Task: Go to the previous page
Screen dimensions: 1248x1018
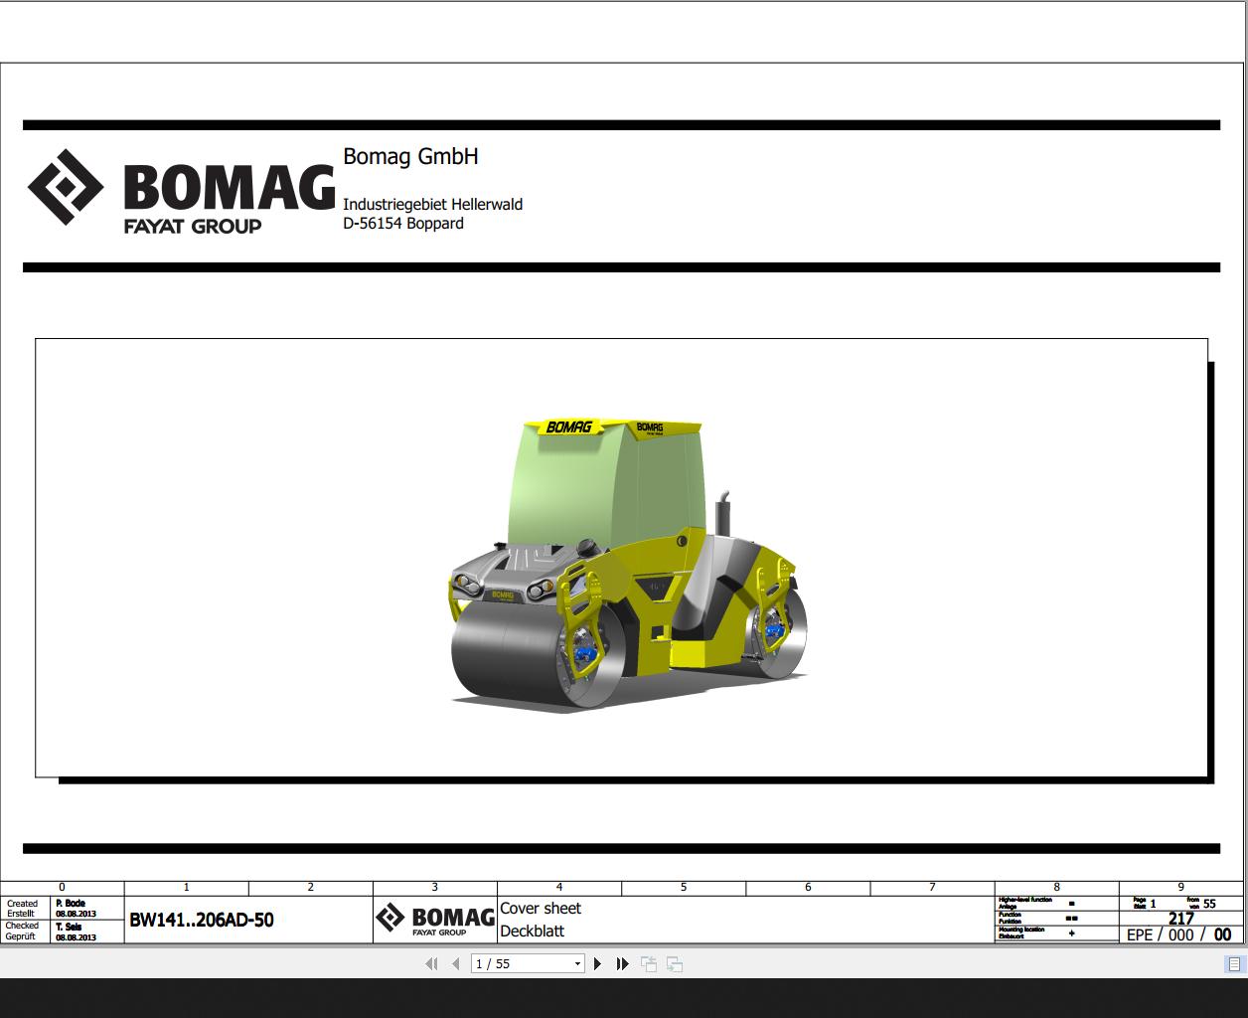Action: [455, 963]
